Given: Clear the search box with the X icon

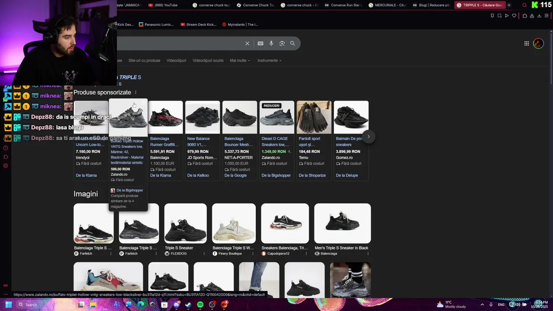Looking at the screenshot, I should point(247,43).
